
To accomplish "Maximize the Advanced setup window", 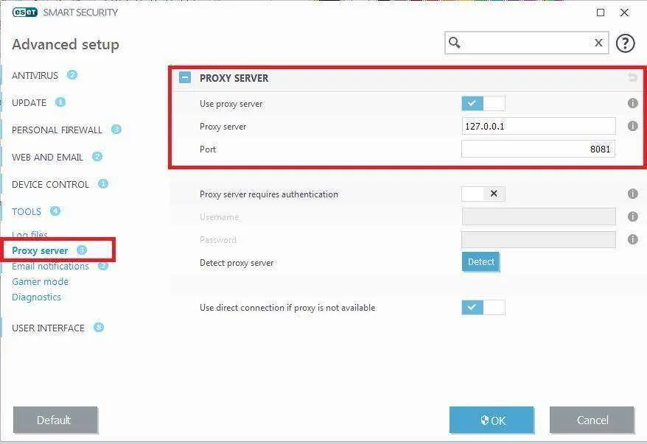I will point(601,13).
